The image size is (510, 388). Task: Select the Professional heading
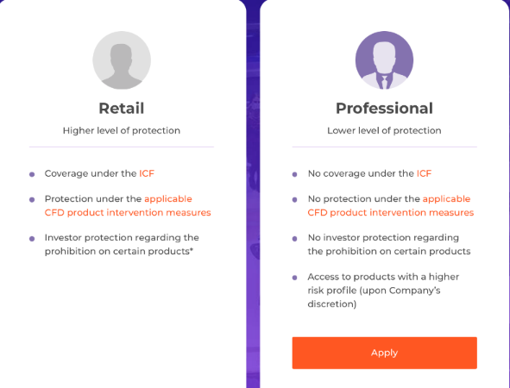(x=385, y=109)
